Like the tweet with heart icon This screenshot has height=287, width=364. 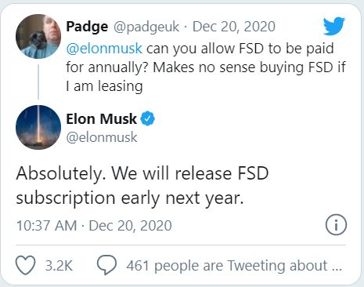(x=26, y=265)
